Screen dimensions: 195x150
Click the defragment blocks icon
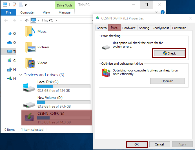point(106,73)
